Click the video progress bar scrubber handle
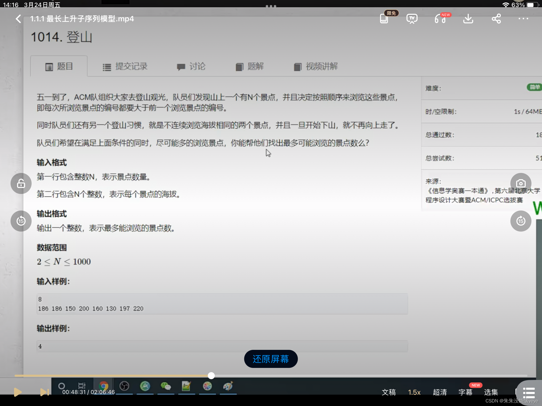Image resolution: width=542 pixels, height=406 pixels. (211, 376)
